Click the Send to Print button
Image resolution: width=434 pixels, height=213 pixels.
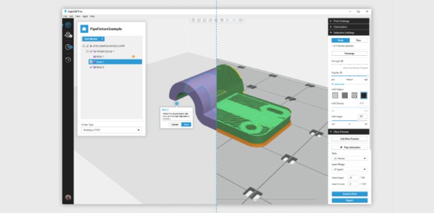click(349, 194)
